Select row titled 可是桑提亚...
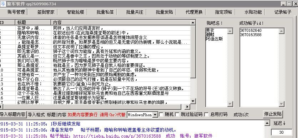 pos(95,70)
